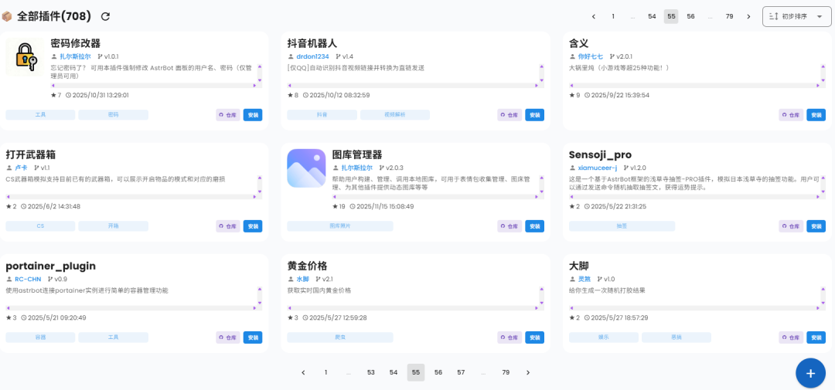
Task: Select page 54 in top pagination
Action: pyautogui.click(x=652, y=16)
